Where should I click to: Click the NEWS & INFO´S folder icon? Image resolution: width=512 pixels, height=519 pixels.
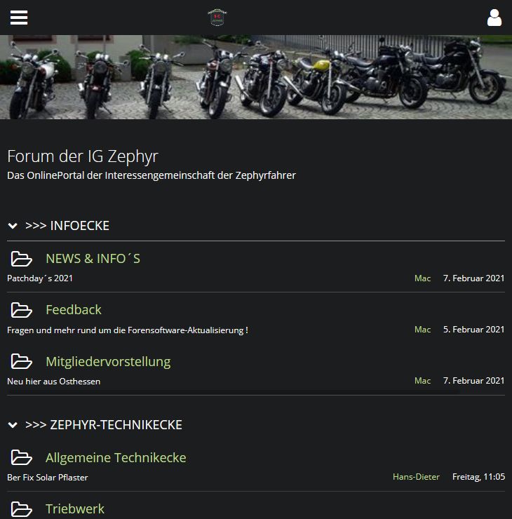pos(22,259)
